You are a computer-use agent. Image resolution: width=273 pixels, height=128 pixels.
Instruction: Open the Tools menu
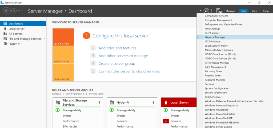pyautogui.click(x=243, y=11)
